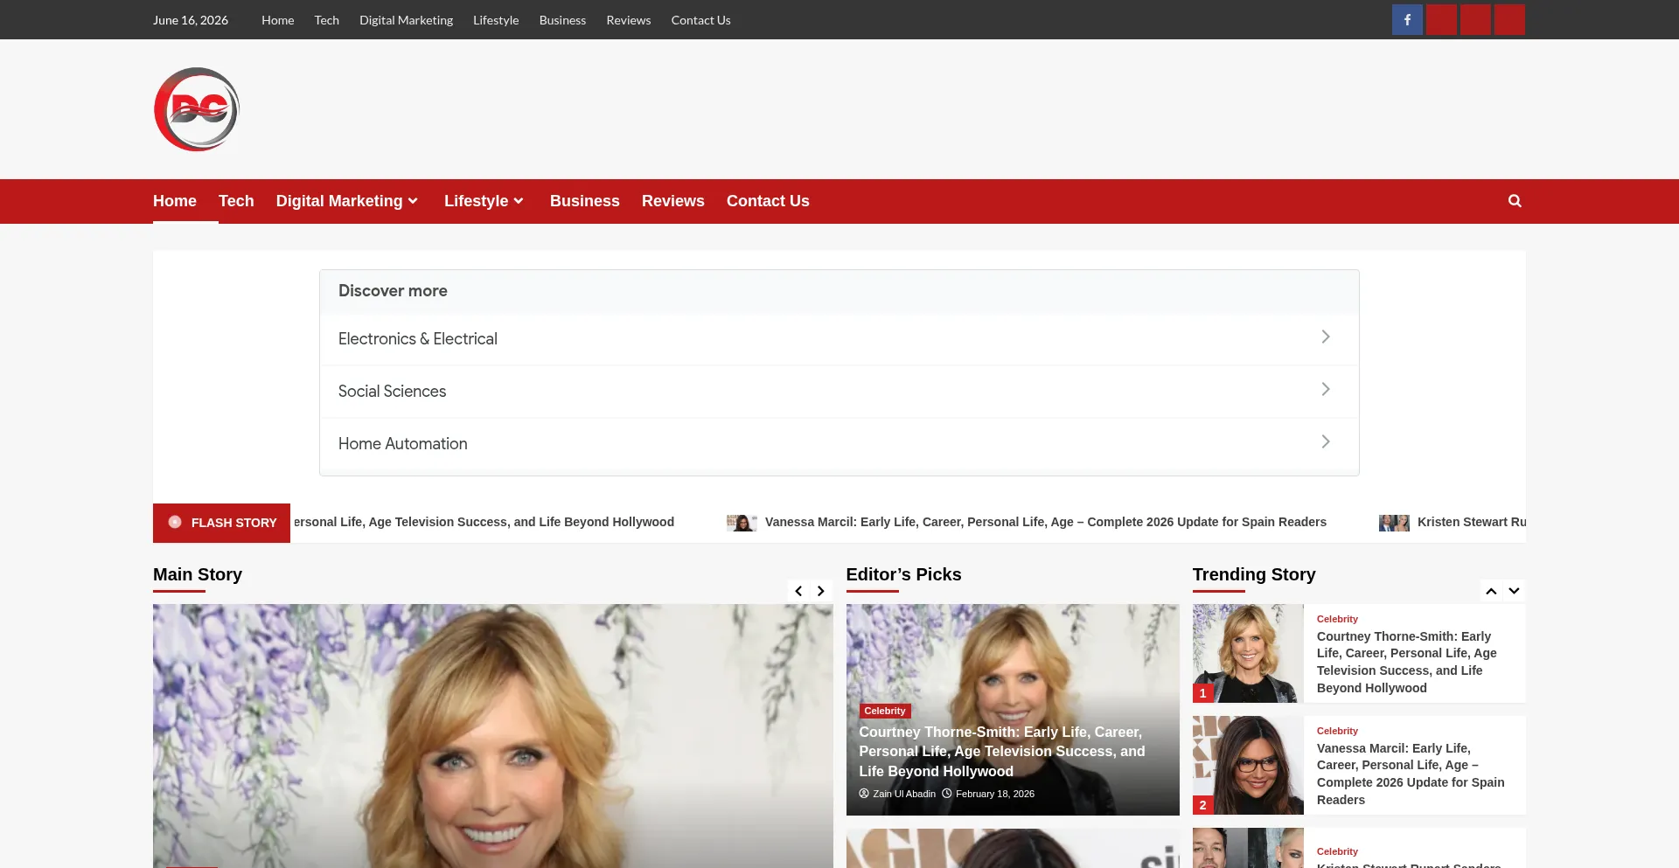
Task: Open Courtney Thorne-Smith trending story title
Action: pos(1407,663)
